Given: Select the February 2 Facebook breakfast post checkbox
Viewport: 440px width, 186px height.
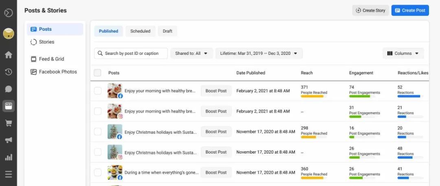Looking at the screenshot, I should [x=97, y=91].
